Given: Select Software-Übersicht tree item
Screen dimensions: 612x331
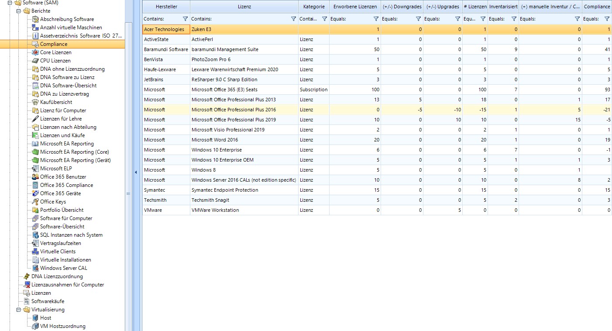Looking at the screenshot, I should click(62, 227).
